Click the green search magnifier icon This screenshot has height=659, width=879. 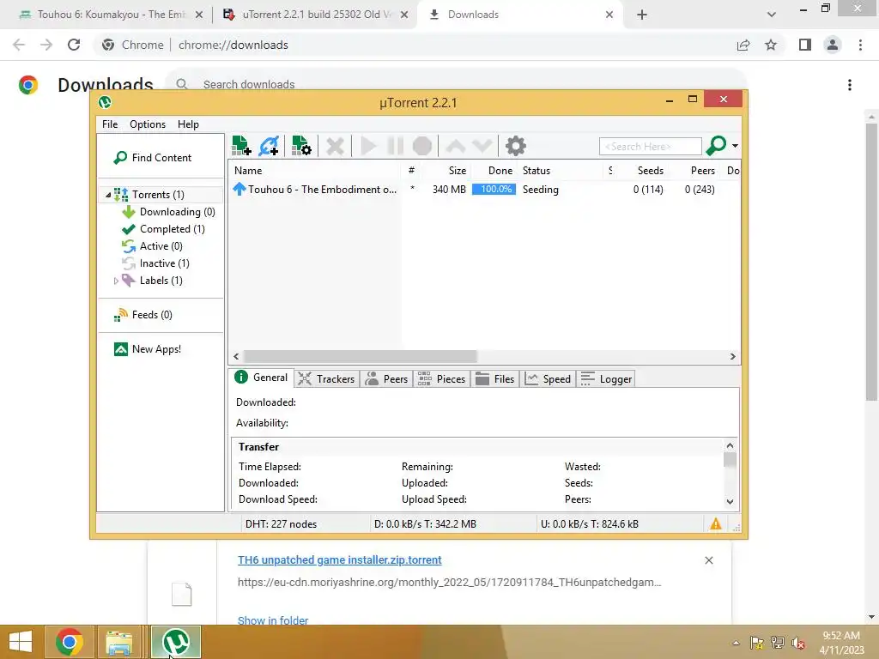(x=717, y=146)
